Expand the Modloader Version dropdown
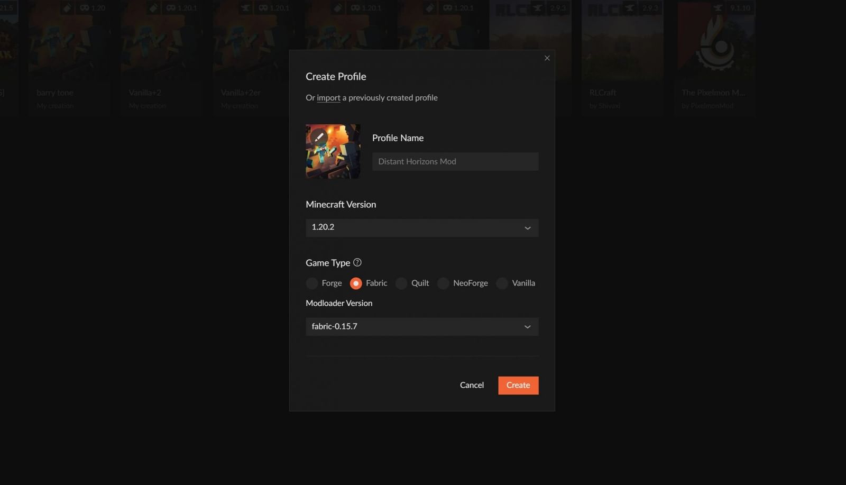Image resolution: width=846 pixels, height=485 pixels. (421, 326)
